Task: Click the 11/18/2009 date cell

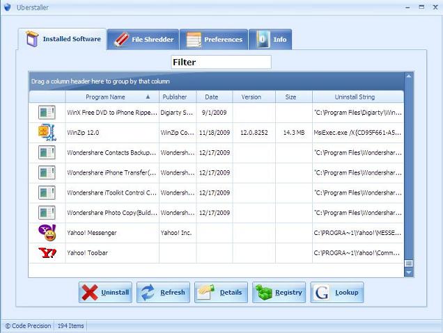Action: (215, 133)
